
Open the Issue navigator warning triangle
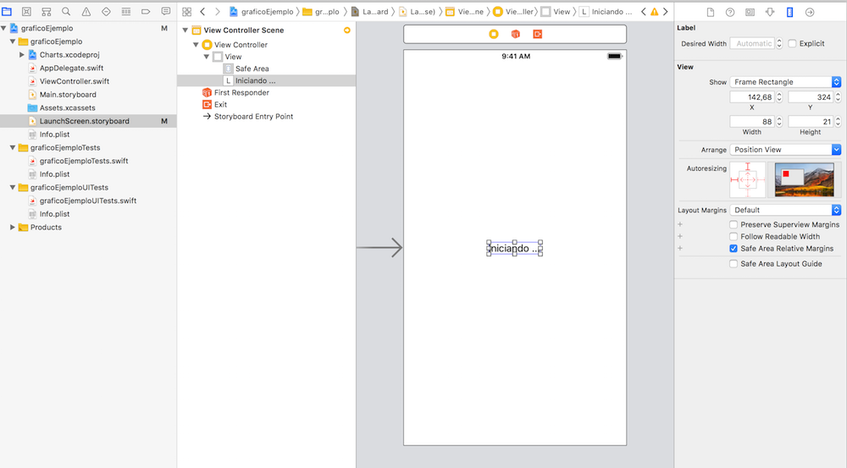(x=86, y=12)
